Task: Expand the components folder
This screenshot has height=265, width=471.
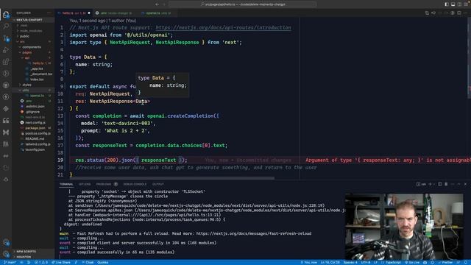Action: tap(33, 47)
